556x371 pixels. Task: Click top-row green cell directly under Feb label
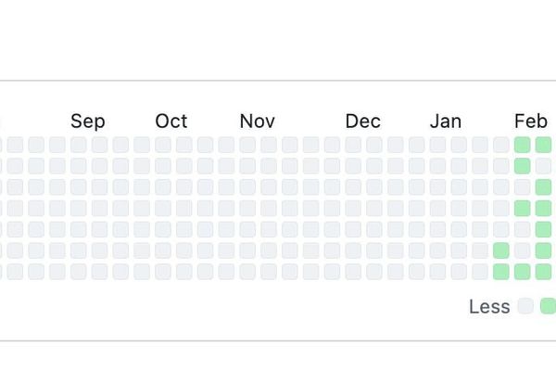522,145
